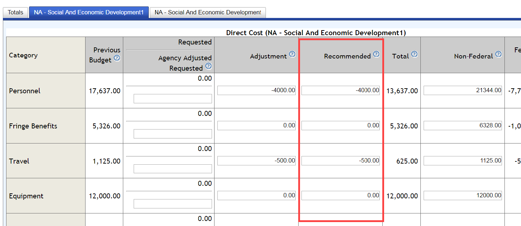The width and height of the screenshot is (521, 226).
Task: Click Travel Recommended input field
Action: pos(340,161)
